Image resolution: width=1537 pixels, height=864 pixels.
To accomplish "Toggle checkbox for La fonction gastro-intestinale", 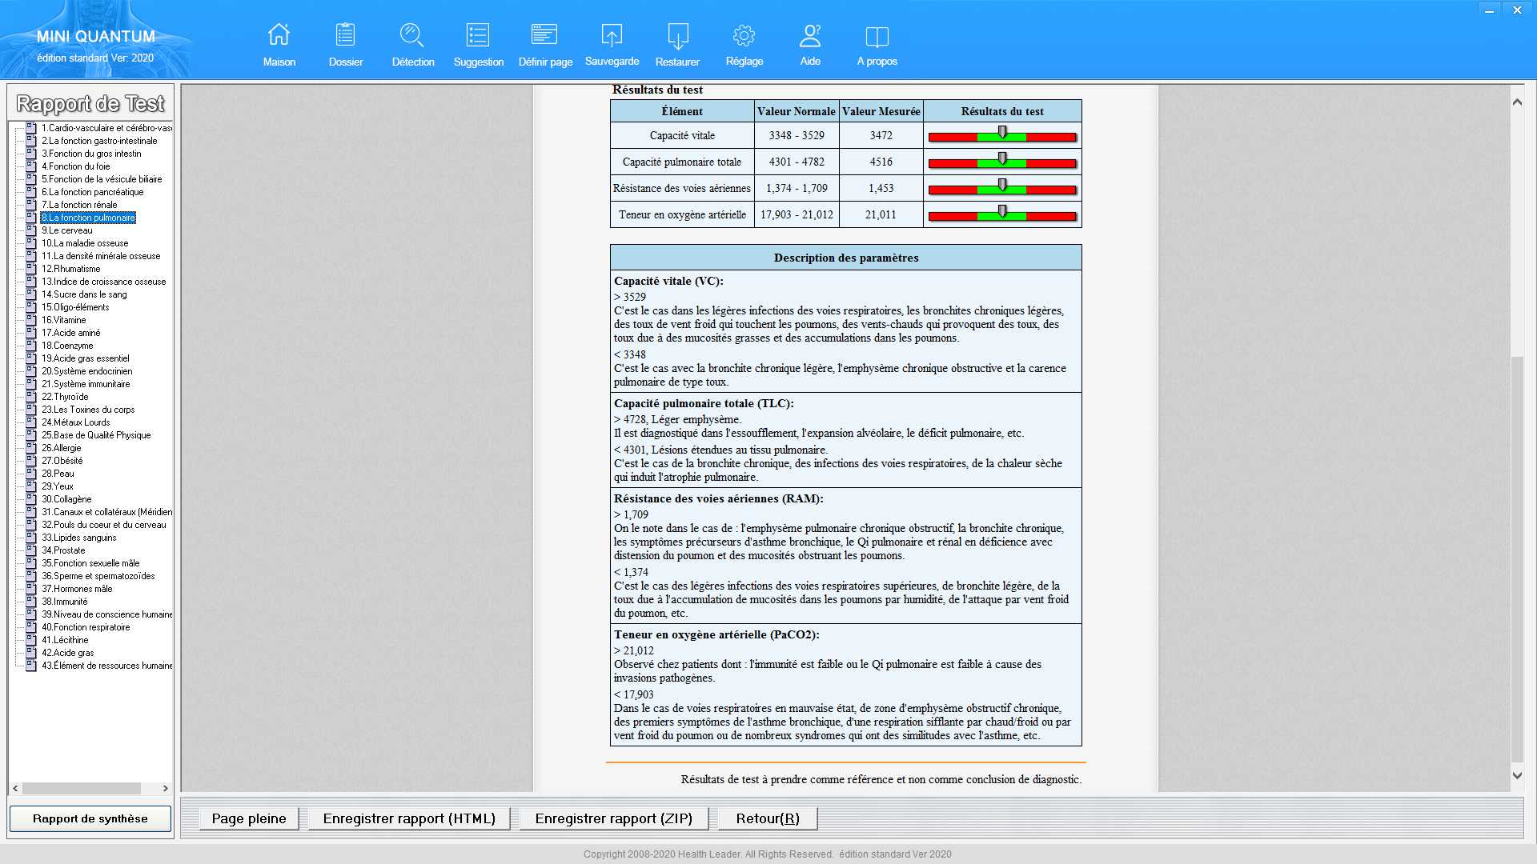I will [x=30, y=139].
